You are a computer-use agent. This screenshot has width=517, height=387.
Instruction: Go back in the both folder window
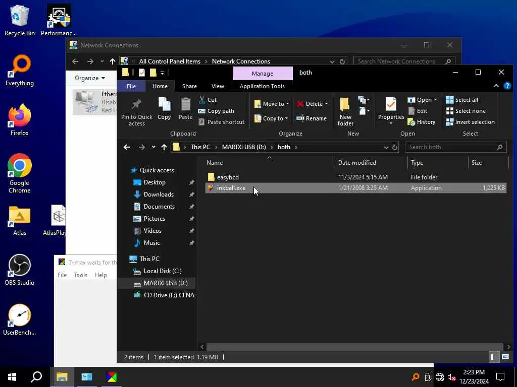(127, 147)
